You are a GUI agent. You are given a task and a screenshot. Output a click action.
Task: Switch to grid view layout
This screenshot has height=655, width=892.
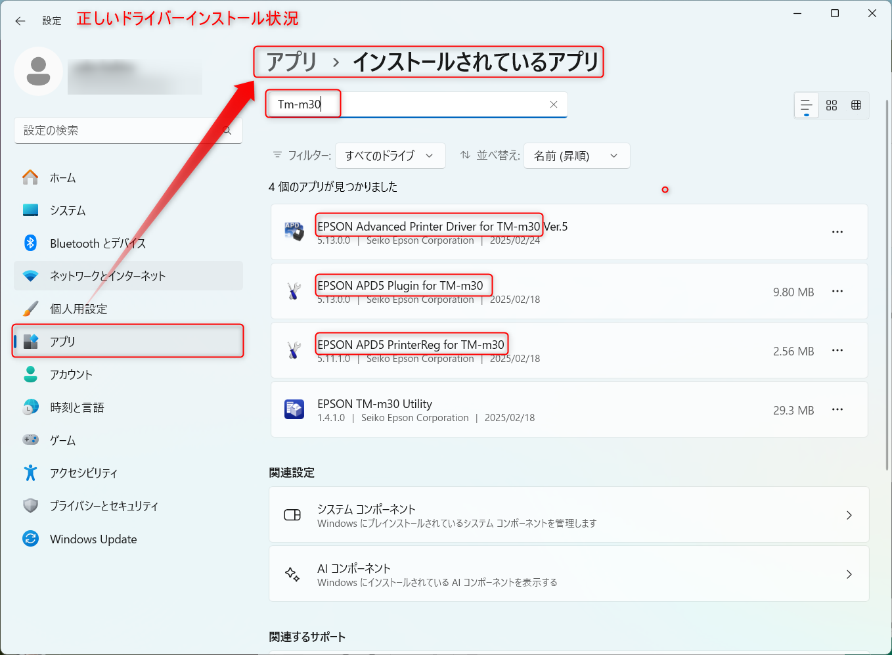(832, 105)
